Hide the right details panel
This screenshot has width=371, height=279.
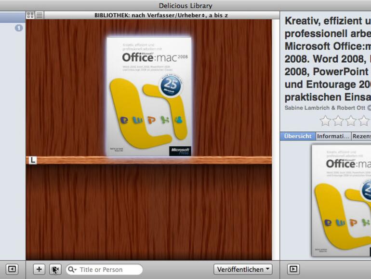tap(293, 269)
